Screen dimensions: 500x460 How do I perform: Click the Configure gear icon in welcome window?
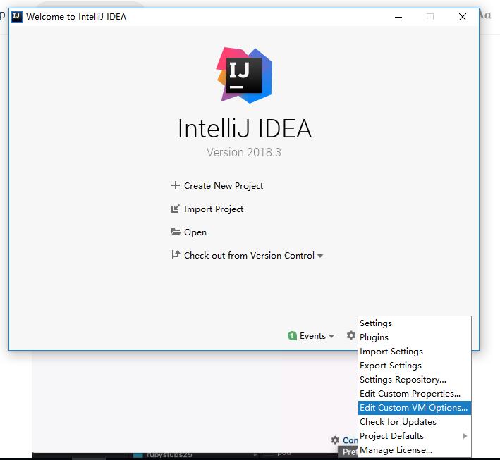click(x=351, y=335)
